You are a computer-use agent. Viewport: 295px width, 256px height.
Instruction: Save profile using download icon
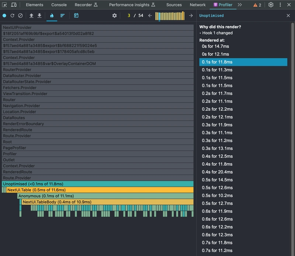point(39,16)
